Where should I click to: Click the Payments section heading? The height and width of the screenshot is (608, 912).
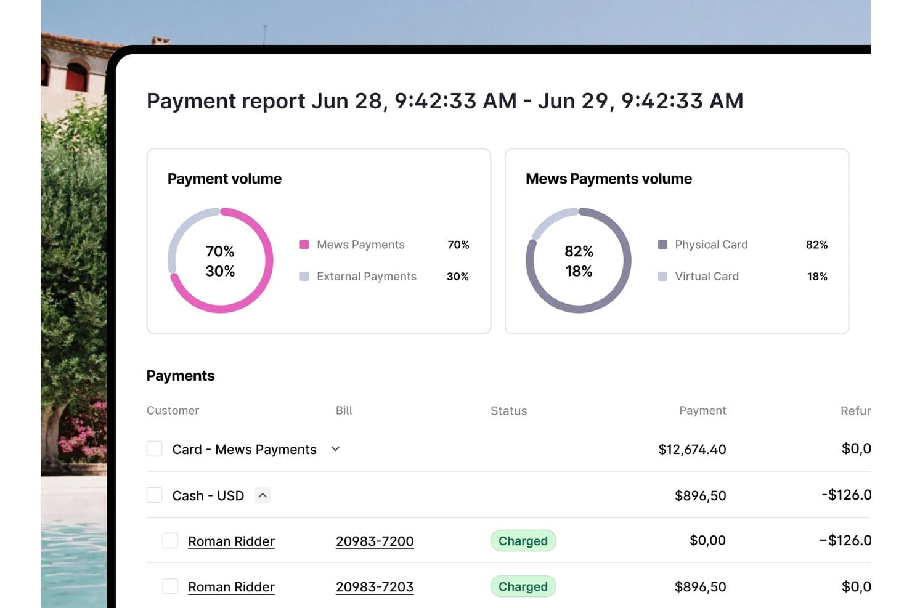pyautogui.click(x=181, y=376)
